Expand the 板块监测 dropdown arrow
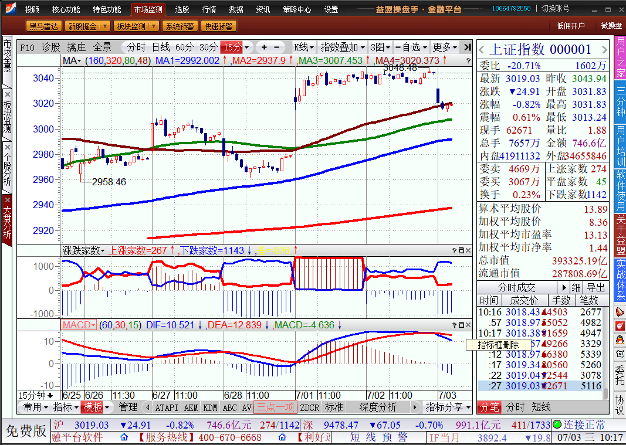 pyautogui.click(x=154, y=26)
